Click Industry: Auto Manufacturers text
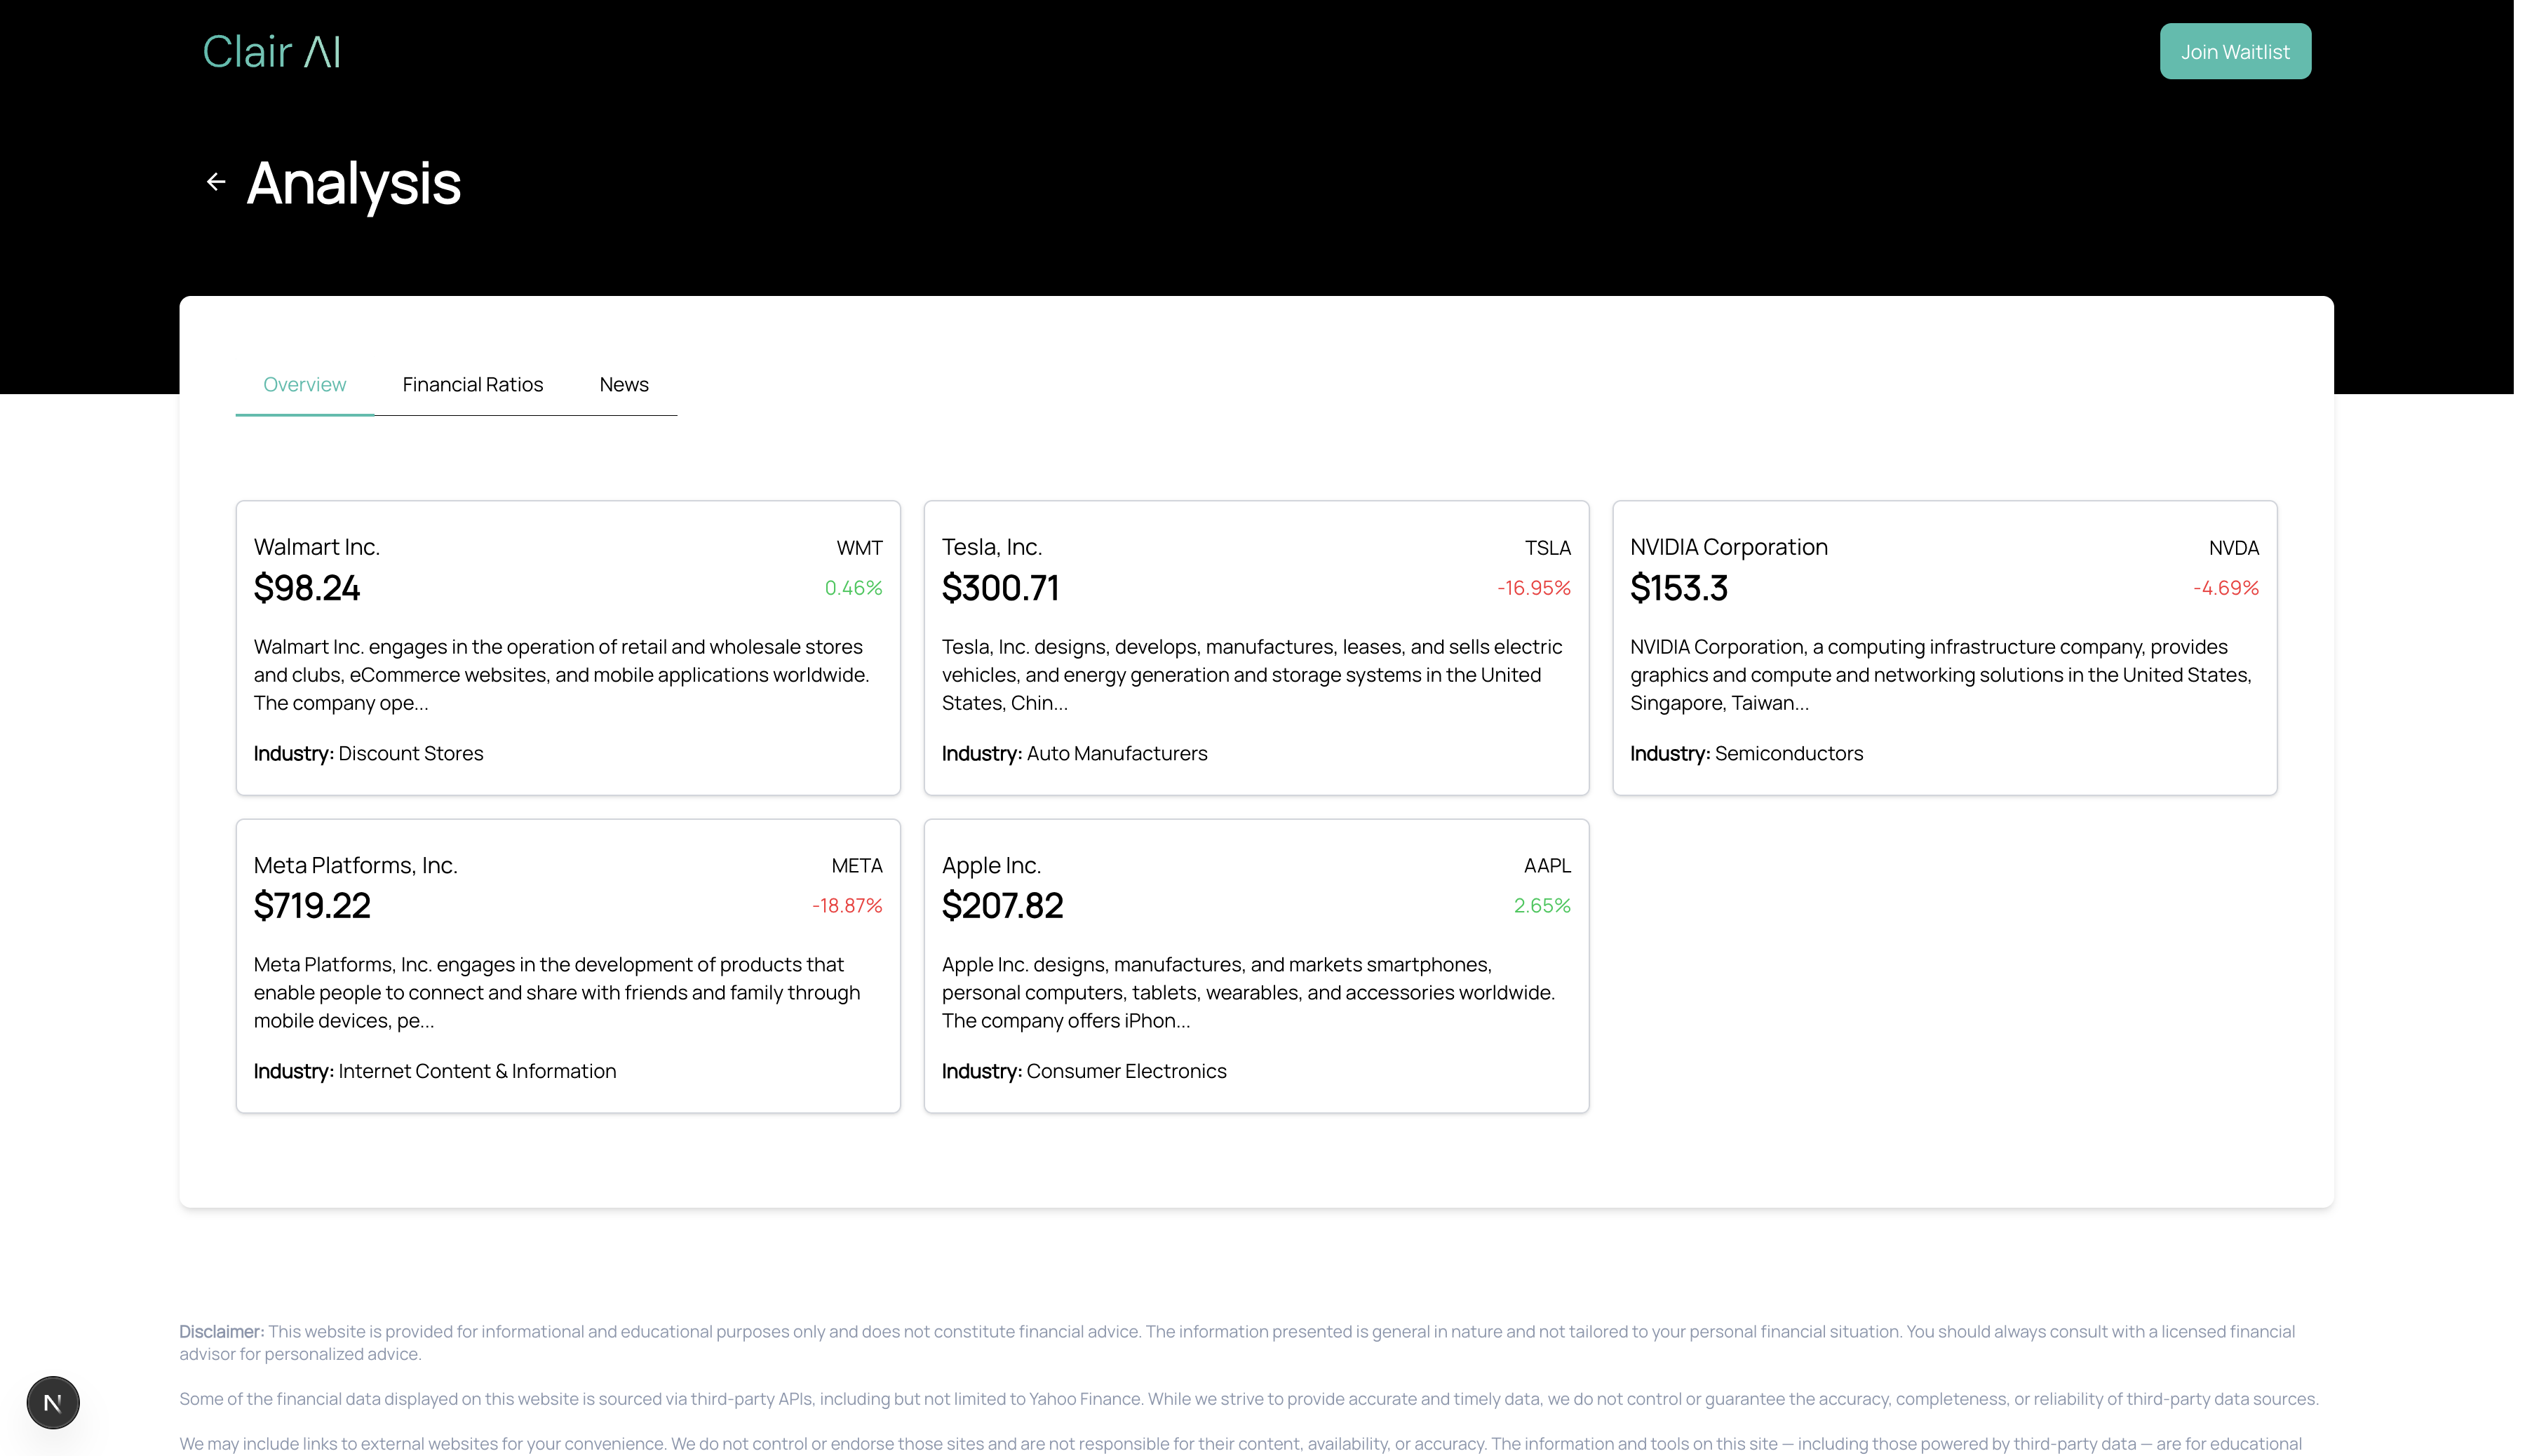This screenshot has height=1456, width=2525. (1074, 754)
